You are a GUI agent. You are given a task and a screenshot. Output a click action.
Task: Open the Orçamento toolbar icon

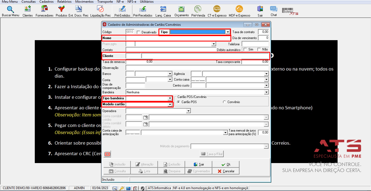tap(181, 11)
